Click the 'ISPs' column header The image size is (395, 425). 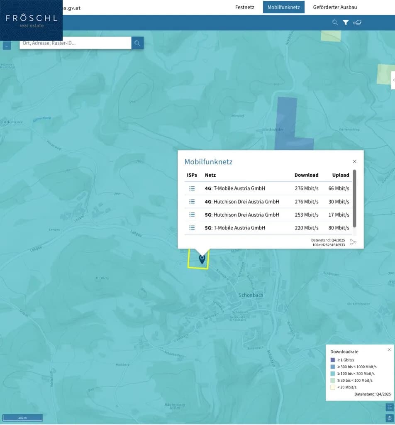pos(192,175)
